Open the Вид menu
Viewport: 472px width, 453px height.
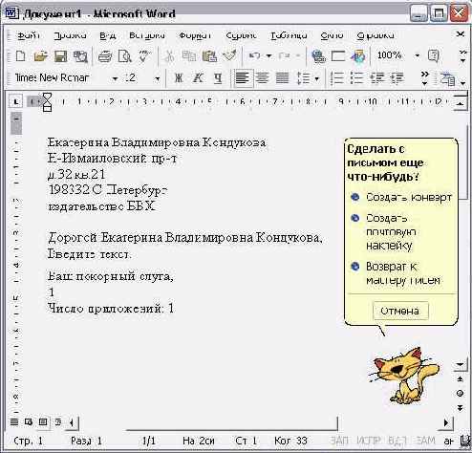click(x=107, y=35)
